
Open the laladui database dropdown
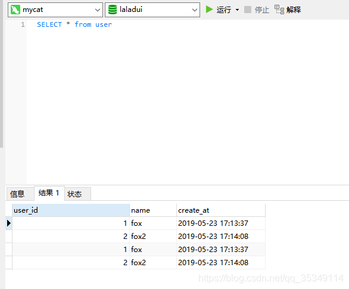(x=195, y=10)
